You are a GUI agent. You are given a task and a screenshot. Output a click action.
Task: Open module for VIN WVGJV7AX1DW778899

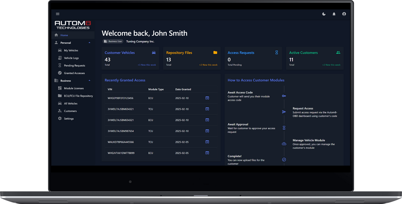[x=207, y=153]
